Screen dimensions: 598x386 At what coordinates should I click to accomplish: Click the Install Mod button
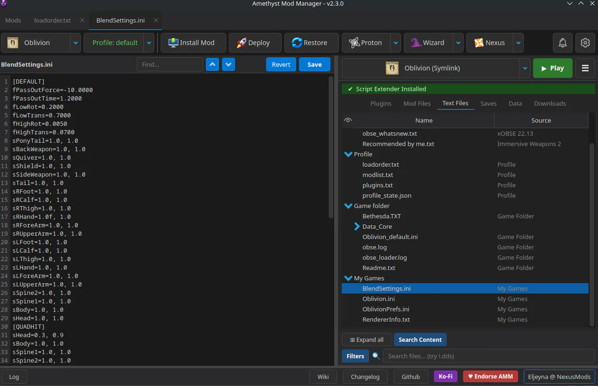point(194,43)
